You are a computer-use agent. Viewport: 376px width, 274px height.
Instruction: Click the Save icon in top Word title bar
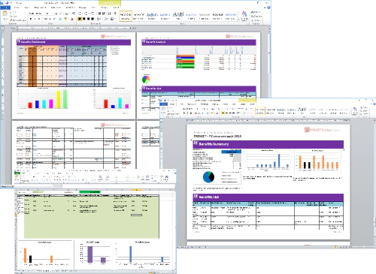point(7,3)
